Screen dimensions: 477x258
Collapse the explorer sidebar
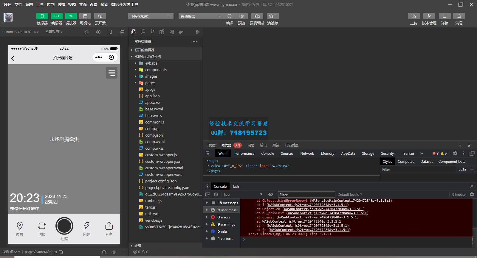point(198,32)
